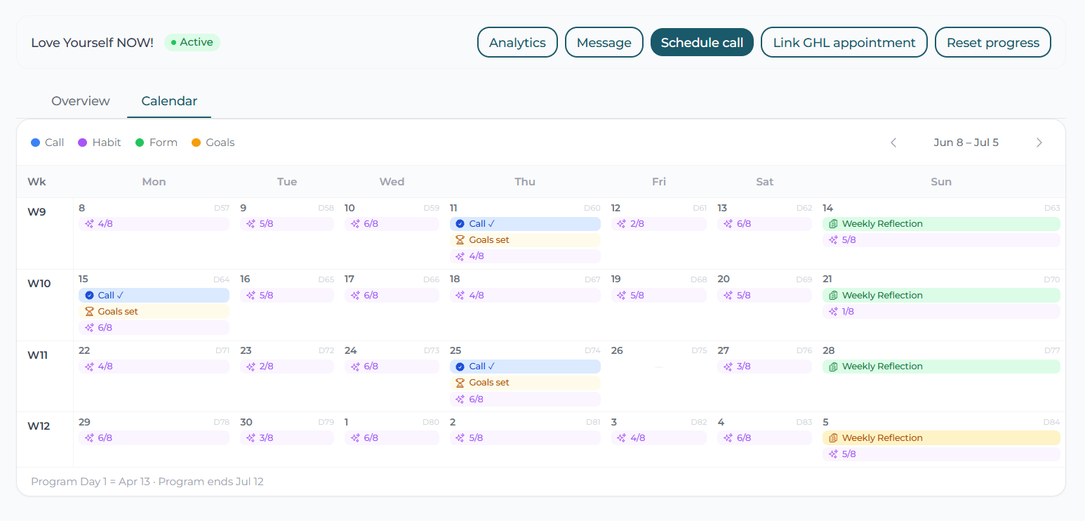Select day number 26 in the calendar
The width and height of the screenshot is (1085, 521).
click(x=617, y=350)
